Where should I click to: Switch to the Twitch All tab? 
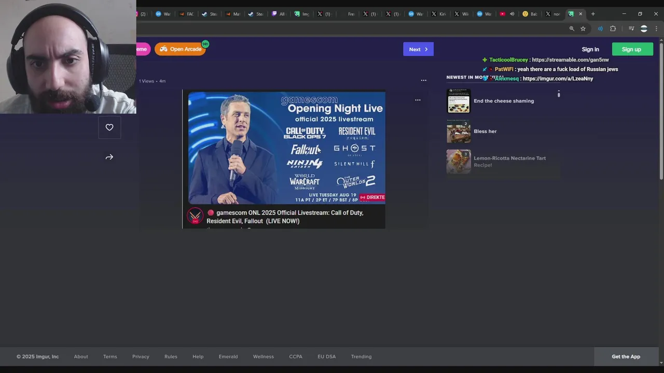(278, 14)
